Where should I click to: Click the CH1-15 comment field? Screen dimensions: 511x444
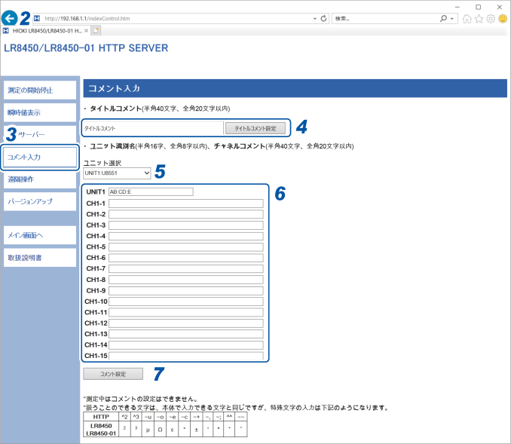pyautogui.click(x=185, y=356)
